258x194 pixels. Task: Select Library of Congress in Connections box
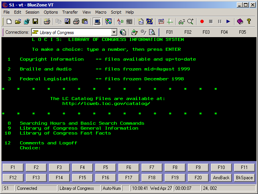point(72,33)
